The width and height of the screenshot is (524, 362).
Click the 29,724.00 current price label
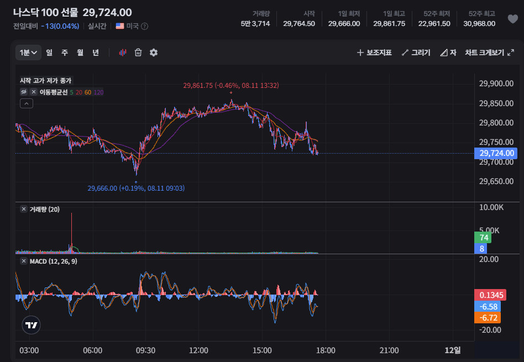(496, 153)
